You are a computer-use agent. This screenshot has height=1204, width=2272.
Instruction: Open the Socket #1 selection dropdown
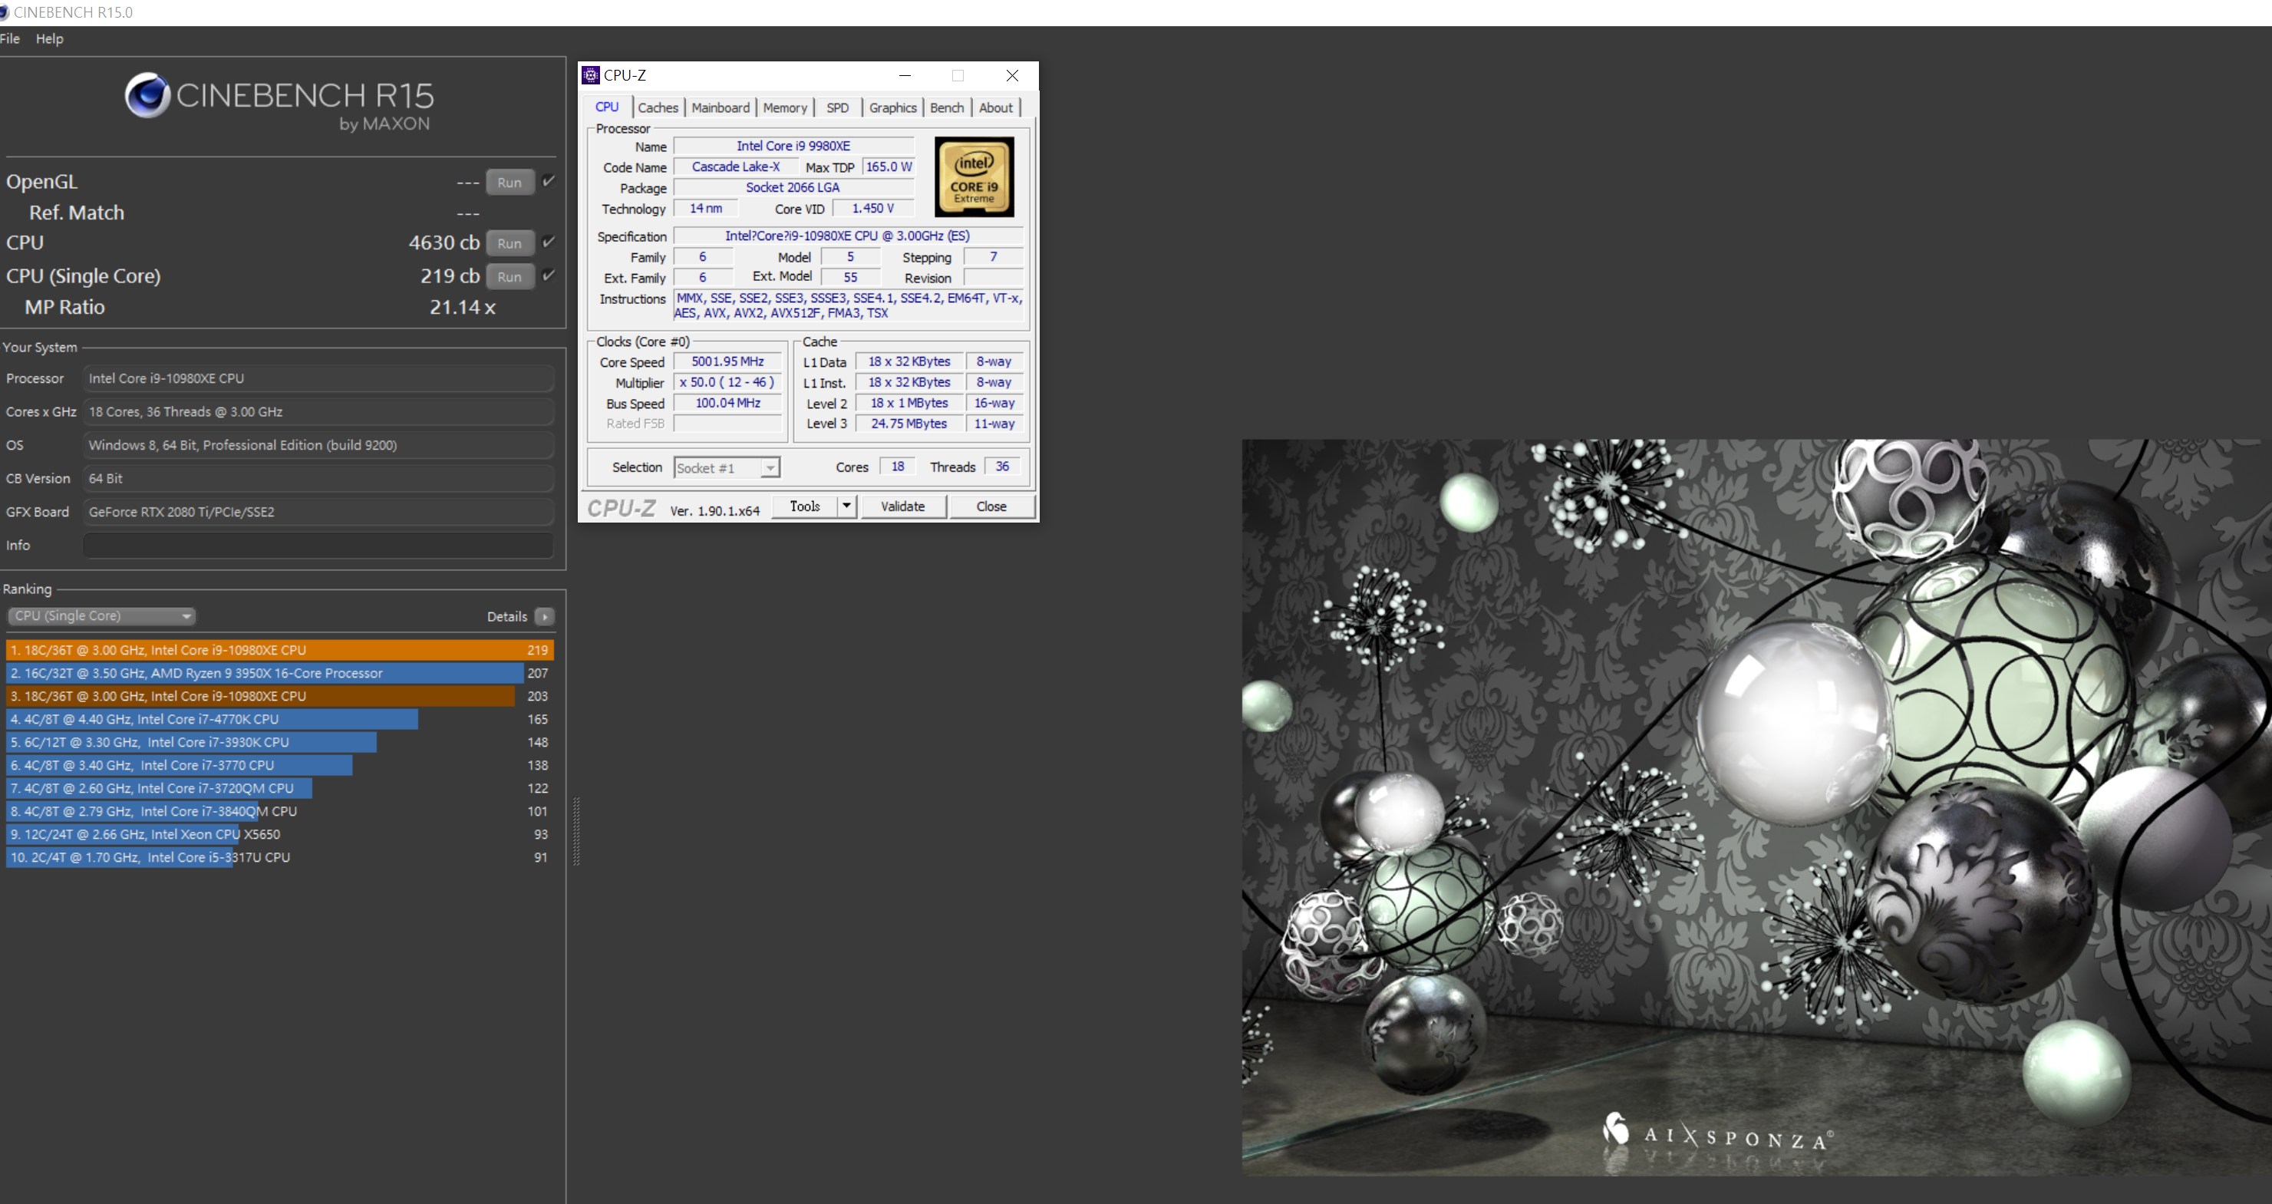coord(727,468)
